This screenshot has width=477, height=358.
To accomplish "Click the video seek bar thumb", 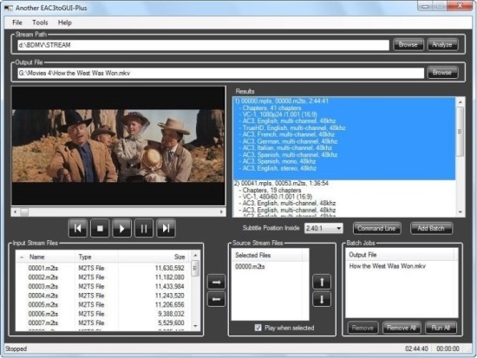I will click(24, 212).
